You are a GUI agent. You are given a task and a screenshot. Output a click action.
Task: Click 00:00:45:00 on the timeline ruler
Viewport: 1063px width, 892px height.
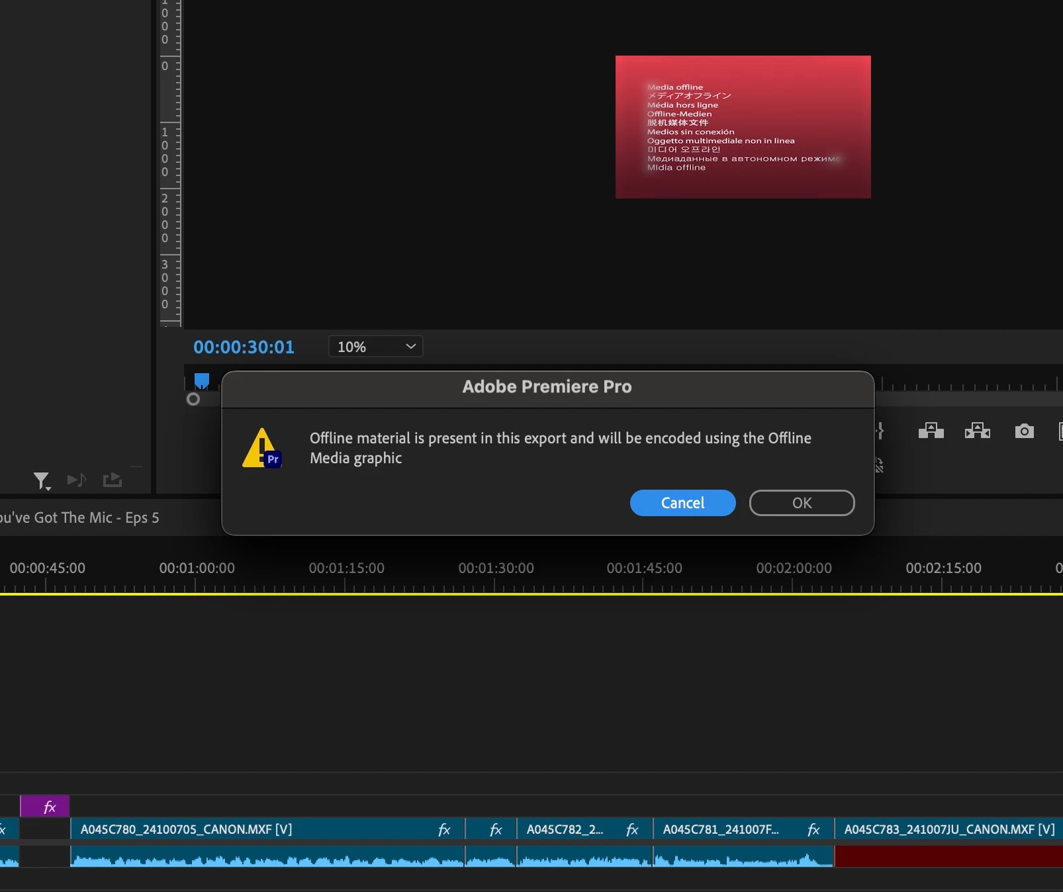click(x=47, y=568)
